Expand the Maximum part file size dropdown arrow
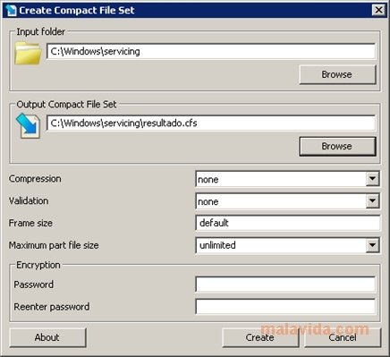 [x=372, y=245]
